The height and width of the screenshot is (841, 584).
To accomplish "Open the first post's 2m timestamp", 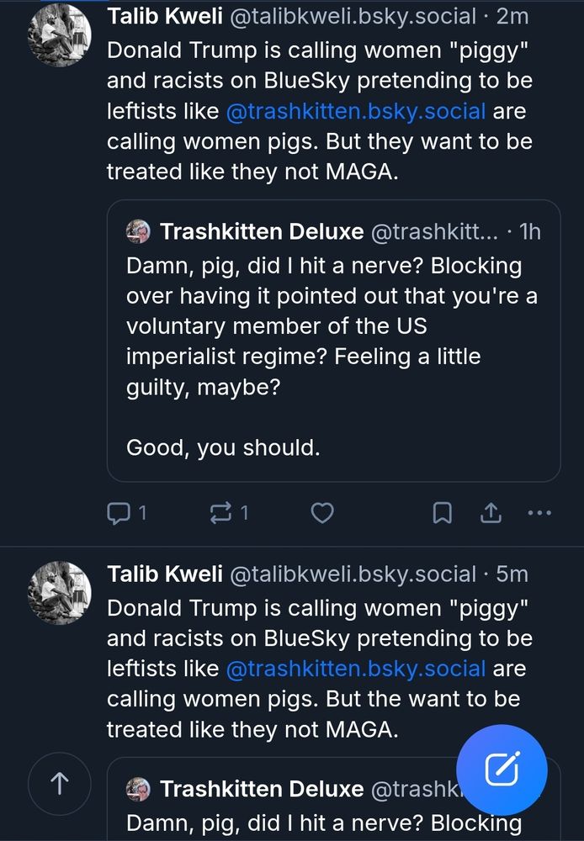I will click(x=512, y=17).
